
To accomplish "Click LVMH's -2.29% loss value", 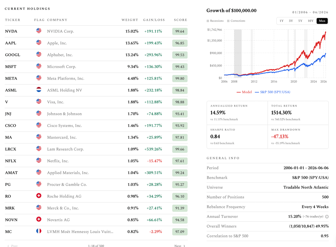I will tap(155, 232).
